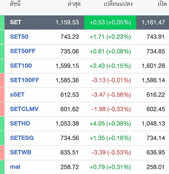Click the SET last value 1,159.53
This screenshot has width=169, height=174.
[67, 22]
